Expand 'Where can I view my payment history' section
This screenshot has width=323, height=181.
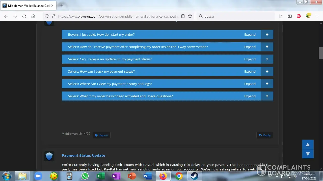click(x=267, y=84)
